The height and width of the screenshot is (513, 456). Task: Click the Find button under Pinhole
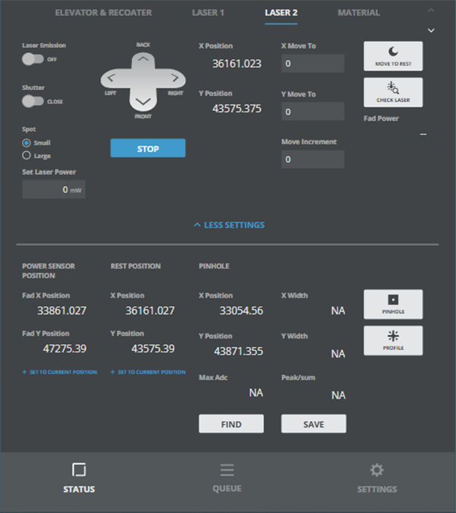[x=231, y=424]
